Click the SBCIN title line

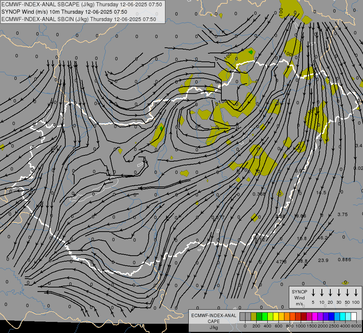[x=79, y=19]
